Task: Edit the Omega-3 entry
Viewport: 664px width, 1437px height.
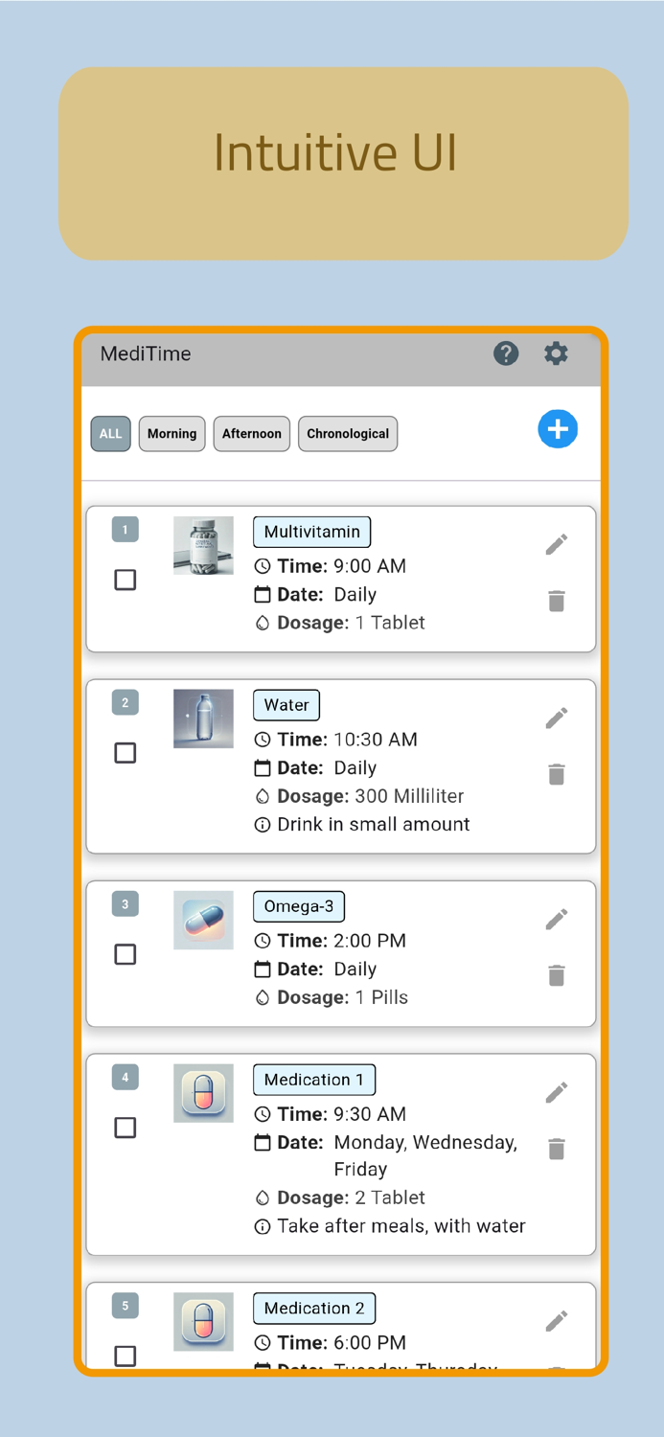Action: tap(556, 919)
